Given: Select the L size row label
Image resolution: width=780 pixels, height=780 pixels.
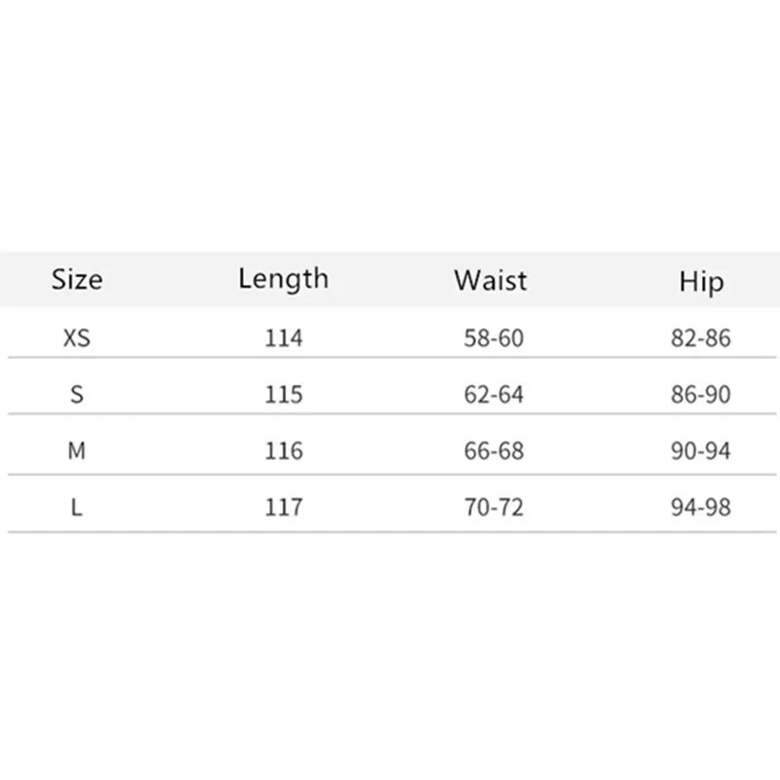Looking at the screenshot, I should (77, 508).
